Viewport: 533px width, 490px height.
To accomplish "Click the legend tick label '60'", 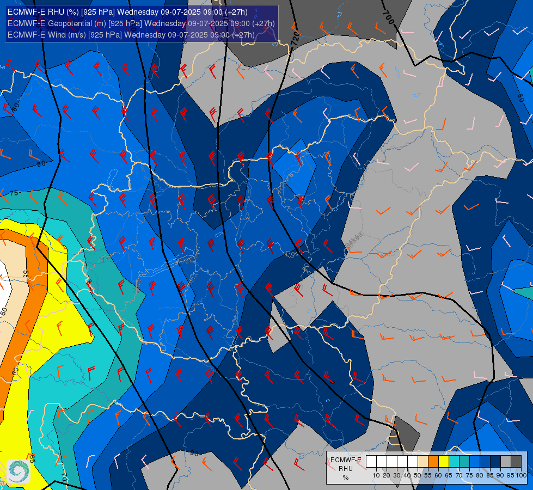I will point(438,475).
